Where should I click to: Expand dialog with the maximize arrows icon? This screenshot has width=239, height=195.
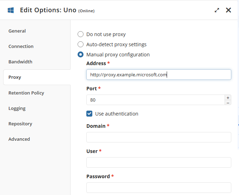pos(217,10)
